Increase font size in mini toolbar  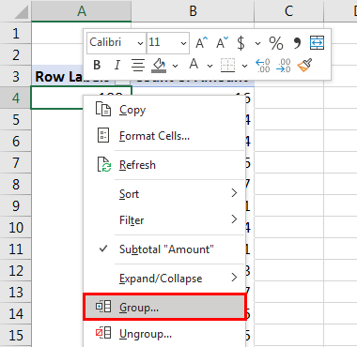coord(201,43)
